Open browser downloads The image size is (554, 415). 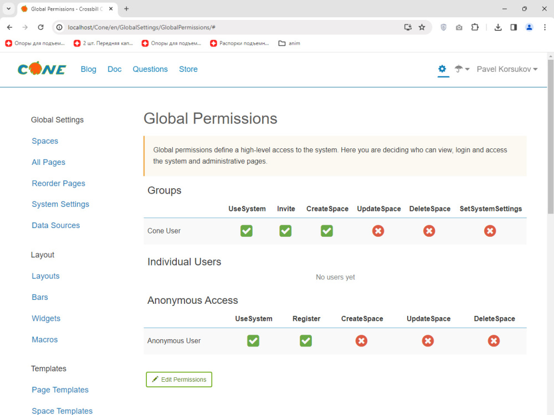click(x=498, y=27)
